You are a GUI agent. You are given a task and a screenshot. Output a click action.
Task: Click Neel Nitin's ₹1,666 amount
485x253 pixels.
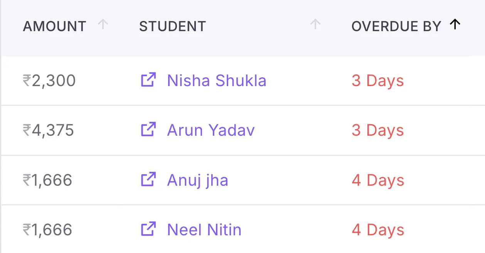point(47,230)
